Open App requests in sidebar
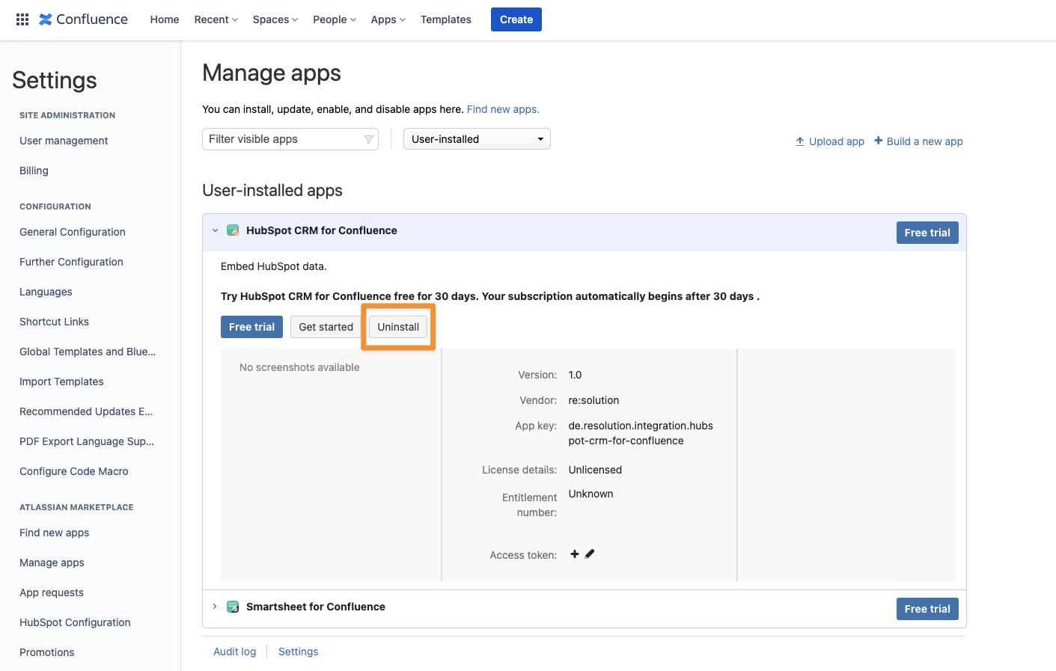Screen dimensions: 1056x671 click(52, 592)
